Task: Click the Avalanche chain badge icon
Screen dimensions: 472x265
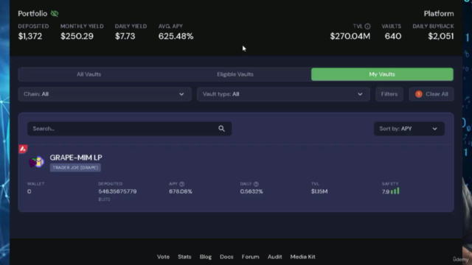Action: [23, 149]
